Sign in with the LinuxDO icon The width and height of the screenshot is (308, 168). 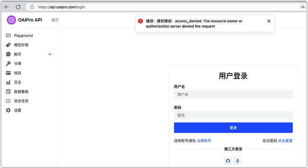point(237,161)
